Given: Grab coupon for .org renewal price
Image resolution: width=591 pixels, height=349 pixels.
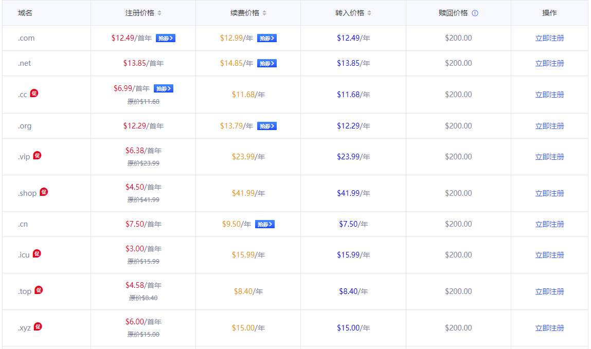Looking at the screenshot, I should click(x=267, y=126).
